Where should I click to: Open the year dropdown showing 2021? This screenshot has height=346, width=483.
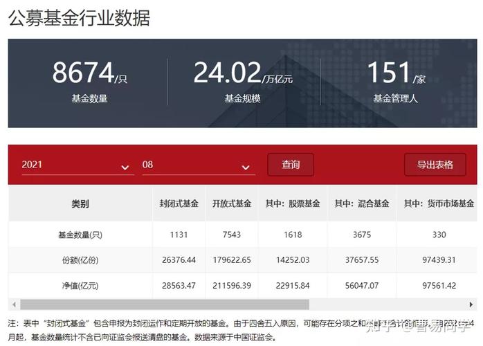pyautogui.click(x=78, y=165)
